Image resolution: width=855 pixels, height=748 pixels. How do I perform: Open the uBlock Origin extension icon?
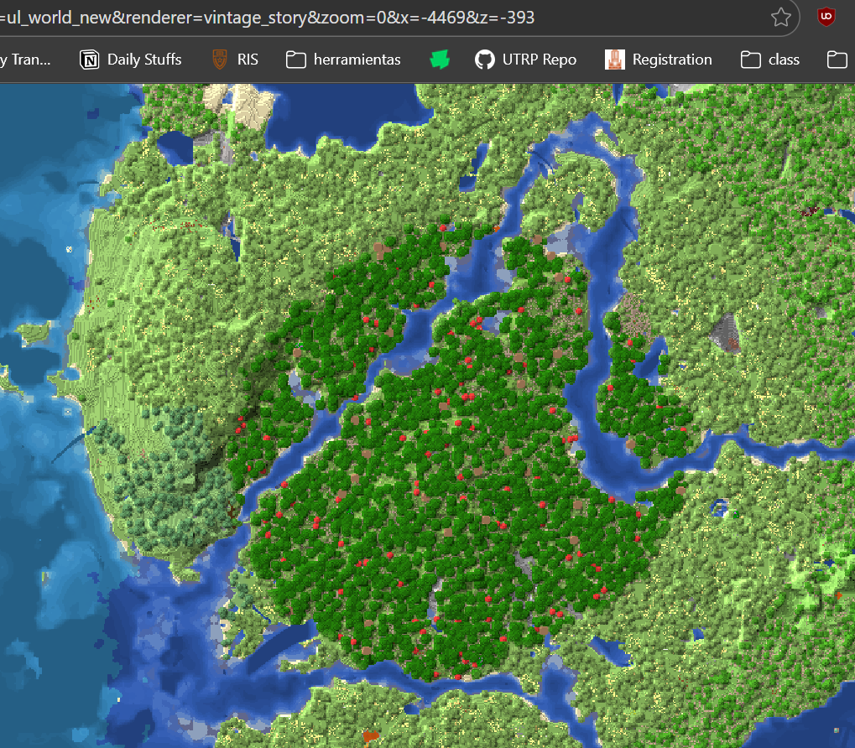click(x=826, y=17)
